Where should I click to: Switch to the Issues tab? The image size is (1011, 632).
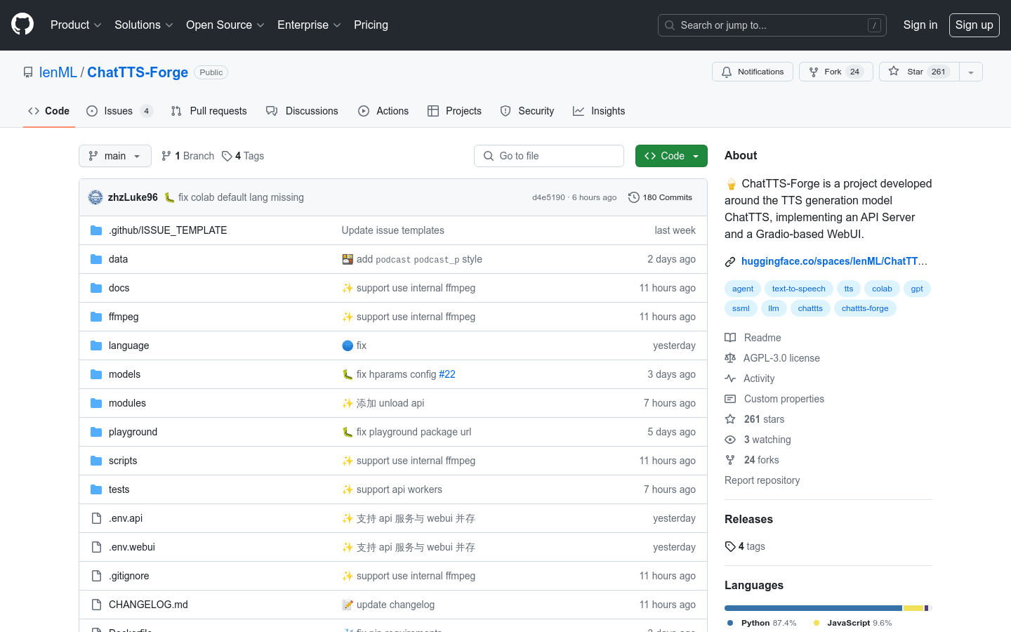119,111
